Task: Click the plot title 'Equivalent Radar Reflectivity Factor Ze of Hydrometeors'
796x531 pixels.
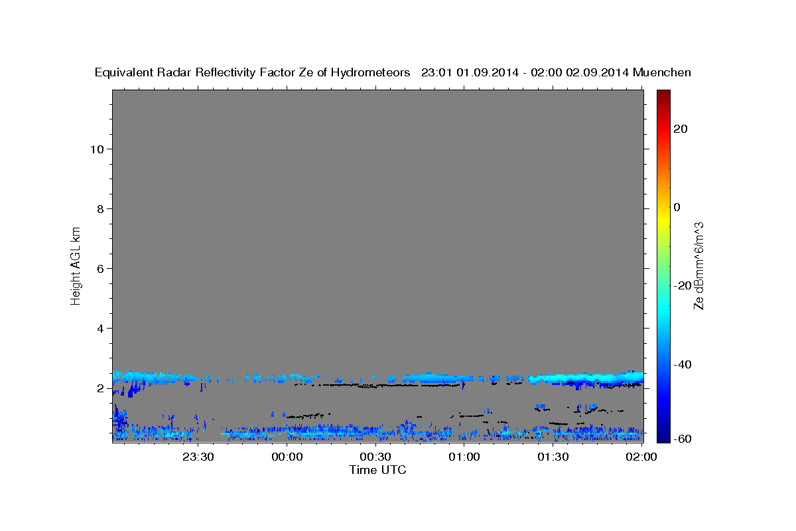Action: click(253, 72)
